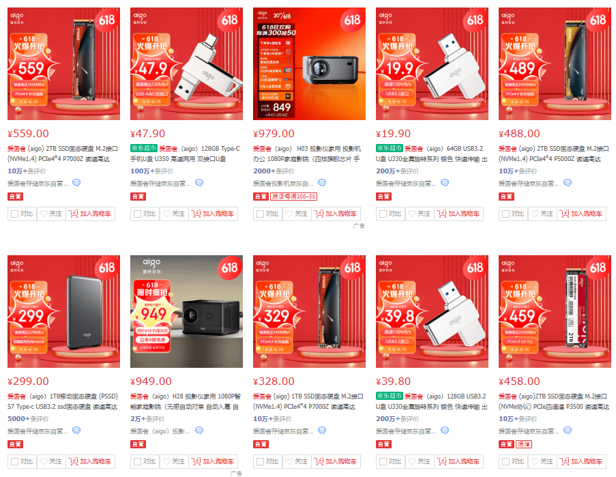This screenshot has height=477, width=616.
Task: Click the 300-50 store promotion tag
Action: (x=293, y=197)
